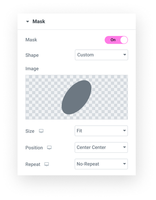Click the Image label above preview

(x=32, y=68)
